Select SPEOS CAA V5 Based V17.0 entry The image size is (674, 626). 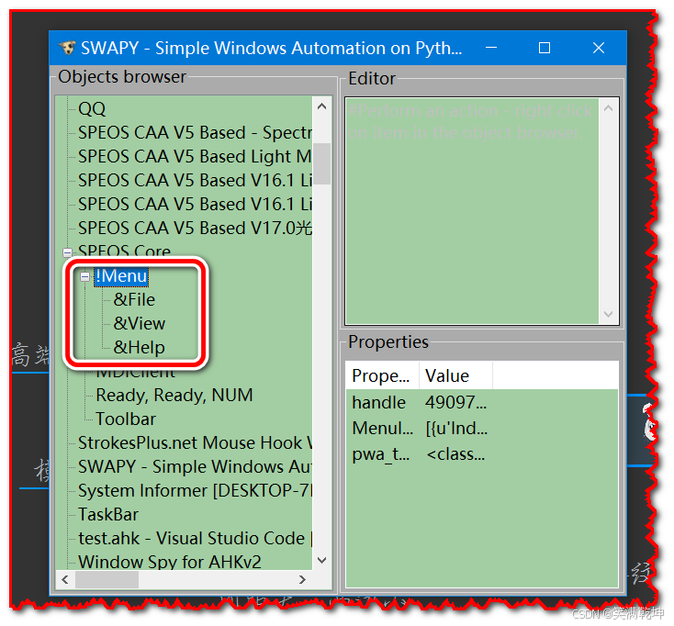195,229
